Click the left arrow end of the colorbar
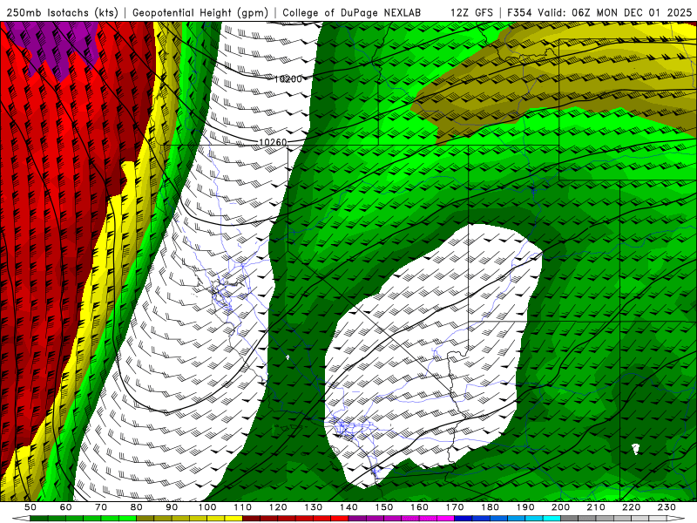 click(21, 519)
